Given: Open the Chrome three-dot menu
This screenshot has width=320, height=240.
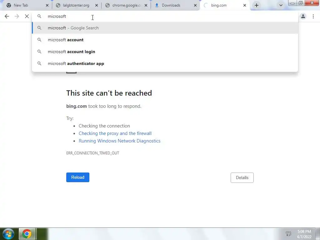Looking at the screenshot, I should pyautogui.click(x=313, y=16).
